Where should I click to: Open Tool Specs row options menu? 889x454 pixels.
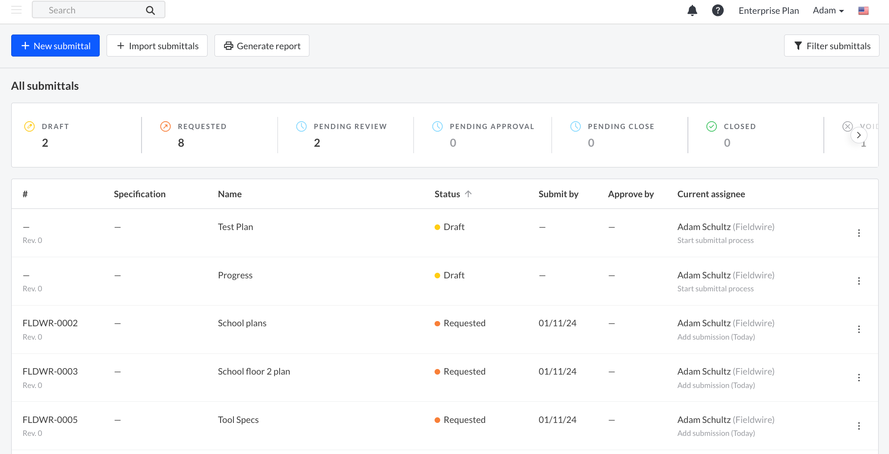pos(859,426)
